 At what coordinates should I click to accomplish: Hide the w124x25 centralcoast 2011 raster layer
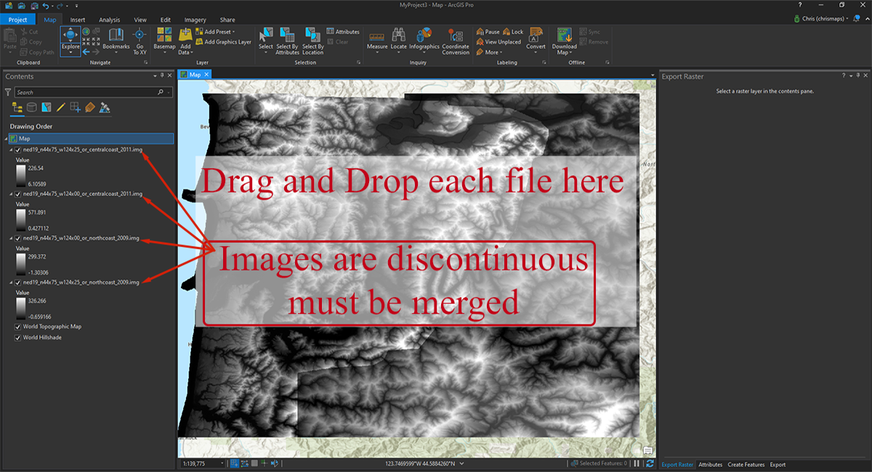click(17, 150)
